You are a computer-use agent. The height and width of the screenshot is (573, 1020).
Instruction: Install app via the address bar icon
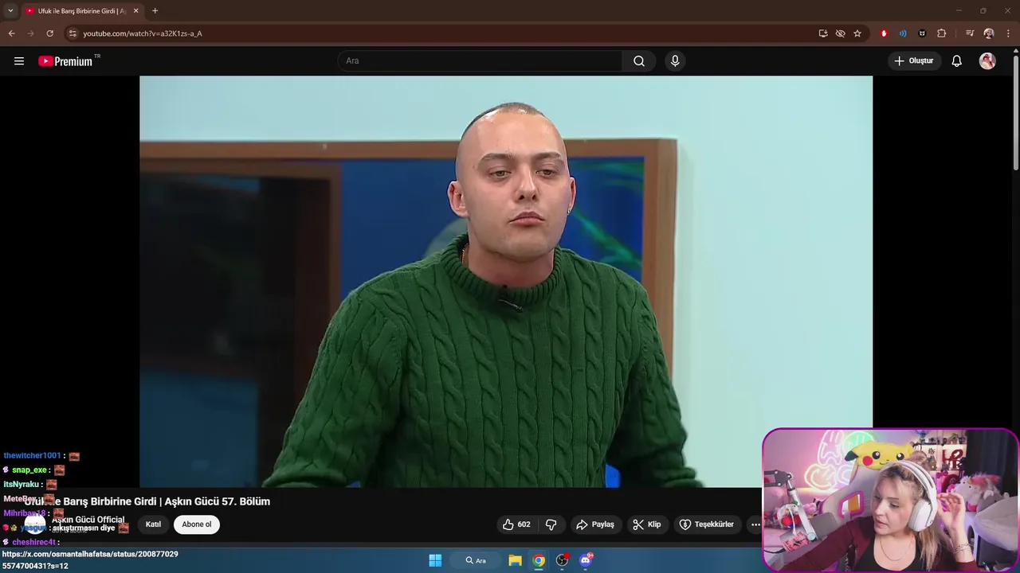pos(823,33)
